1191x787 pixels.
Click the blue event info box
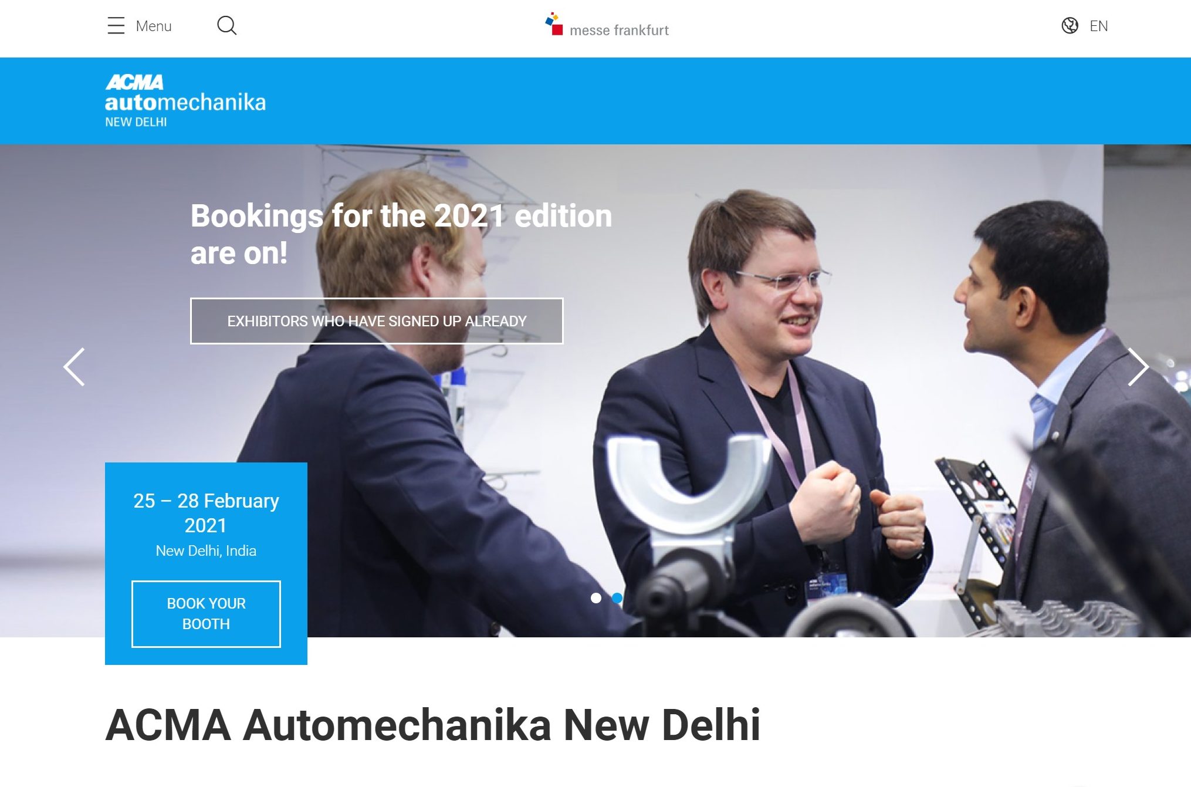(x=206, y=563)
